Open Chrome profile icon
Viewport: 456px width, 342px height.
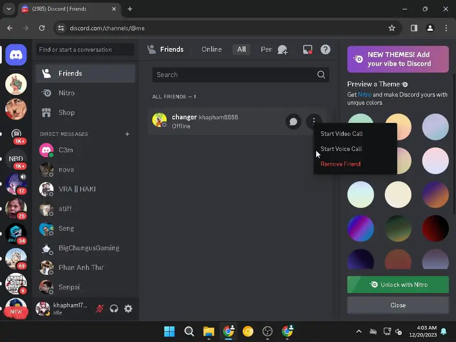430,28
